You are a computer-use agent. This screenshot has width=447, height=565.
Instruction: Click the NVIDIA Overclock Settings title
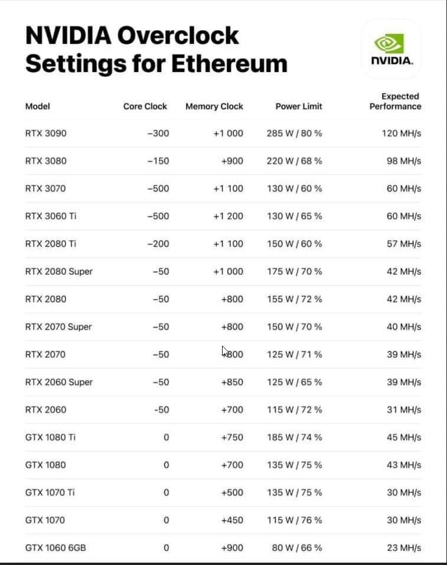[156, 50]
